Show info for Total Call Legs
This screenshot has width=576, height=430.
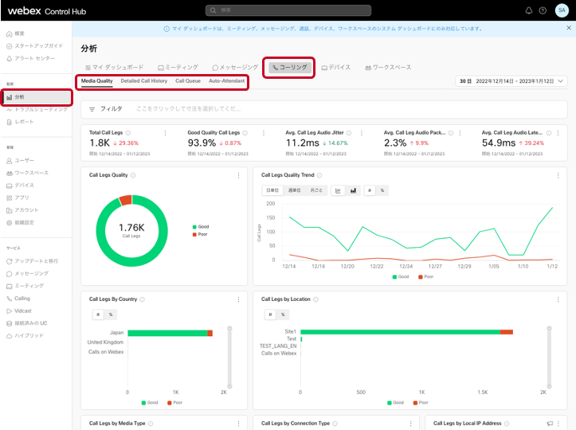(x=127, y=133)
